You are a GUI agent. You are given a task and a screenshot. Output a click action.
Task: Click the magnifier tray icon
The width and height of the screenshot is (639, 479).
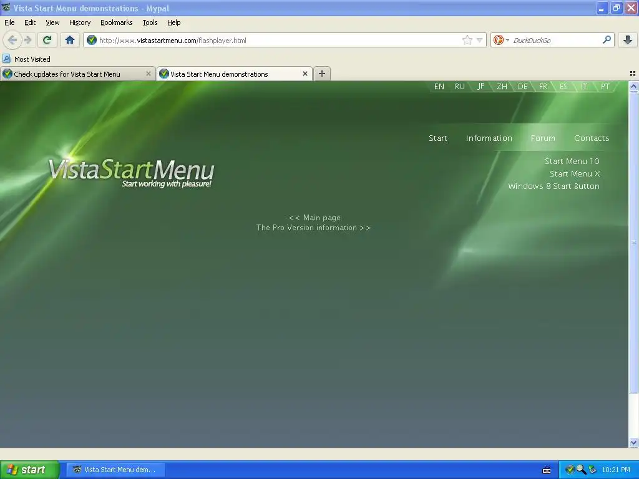coord(581,470)
